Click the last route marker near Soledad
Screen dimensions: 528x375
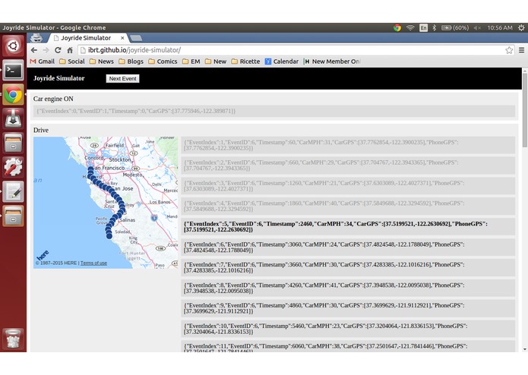pyautogui.click(x=109, y=236)
